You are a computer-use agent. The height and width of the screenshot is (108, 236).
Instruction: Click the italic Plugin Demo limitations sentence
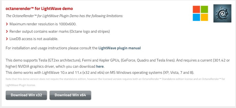tap(64, 16)
